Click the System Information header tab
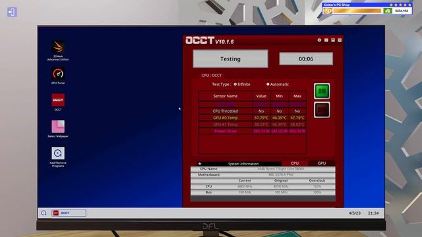The width and height of the screenshot is (422, 237). [x=243, y=163]
